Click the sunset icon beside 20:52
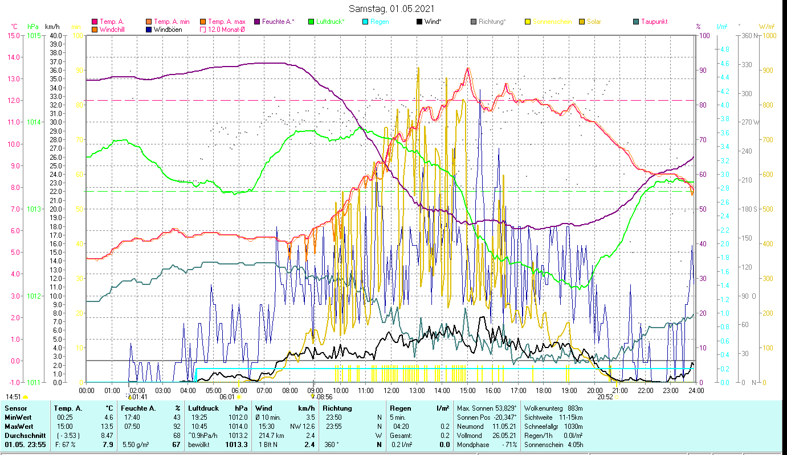Viewport: 787px width, 455px height. (617, 396)
